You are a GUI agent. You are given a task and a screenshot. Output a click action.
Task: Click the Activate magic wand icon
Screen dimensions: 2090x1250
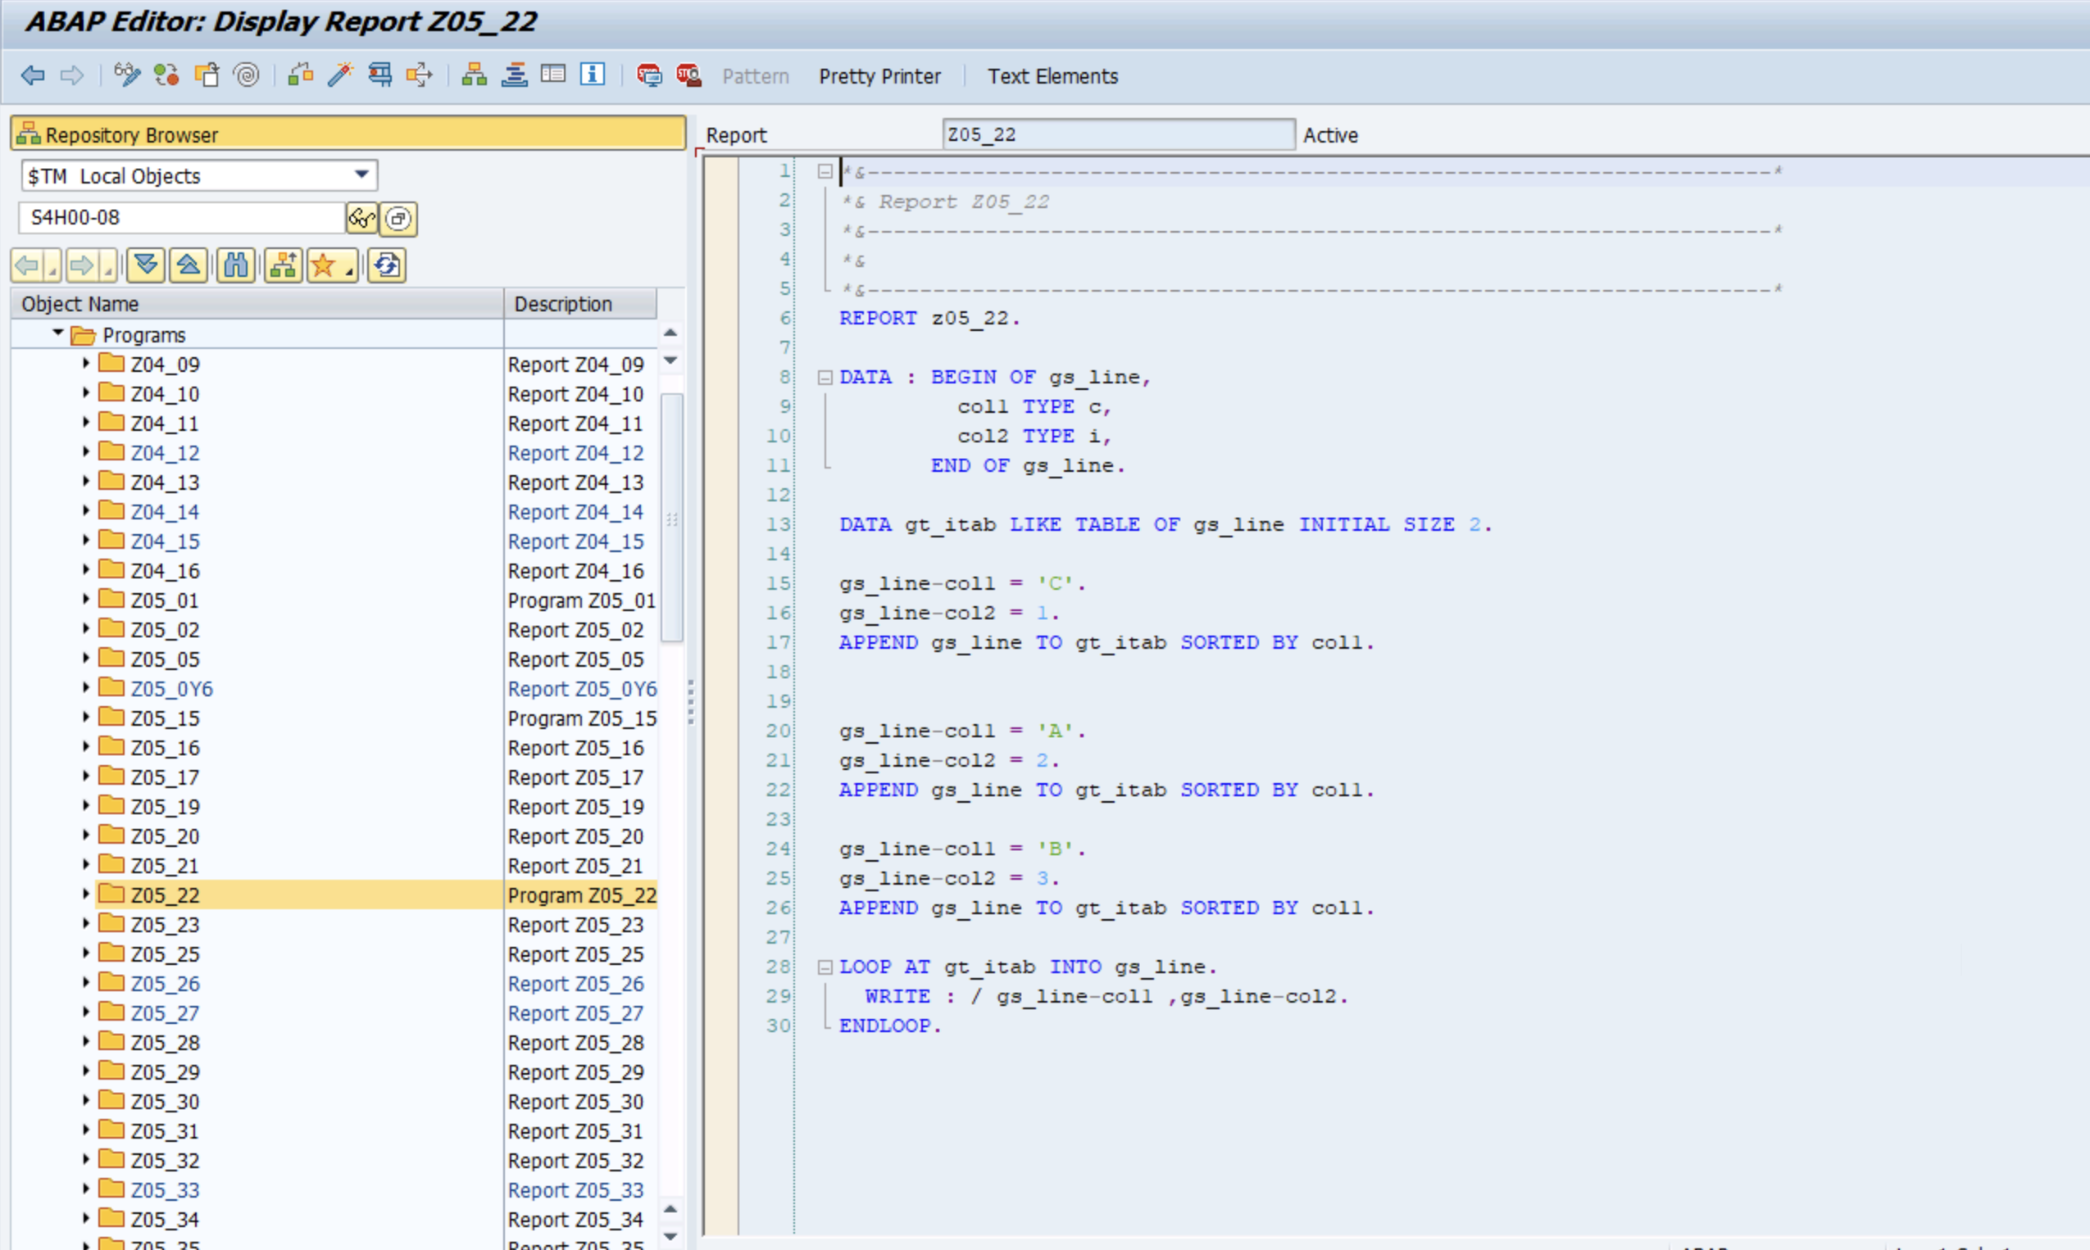click(340, 76)
